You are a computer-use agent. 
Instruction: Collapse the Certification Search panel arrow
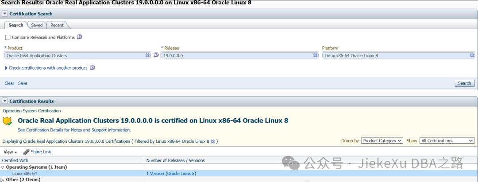coord(5,14)
